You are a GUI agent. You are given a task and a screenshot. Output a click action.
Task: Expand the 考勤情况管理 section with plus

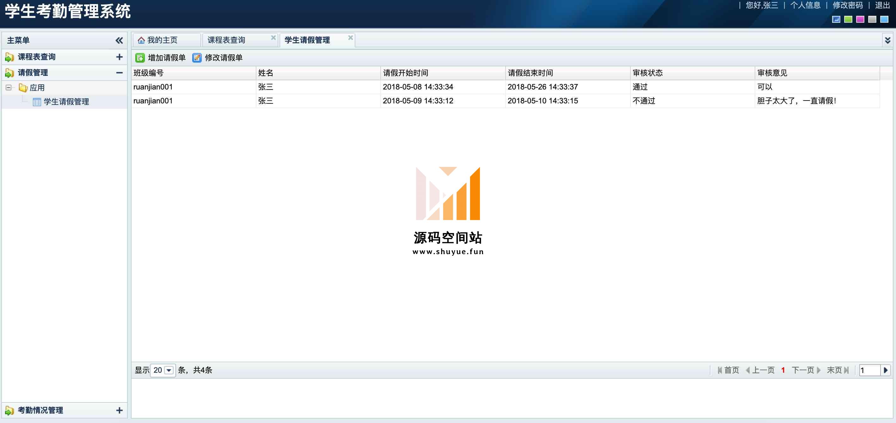(x=119, y=410)
